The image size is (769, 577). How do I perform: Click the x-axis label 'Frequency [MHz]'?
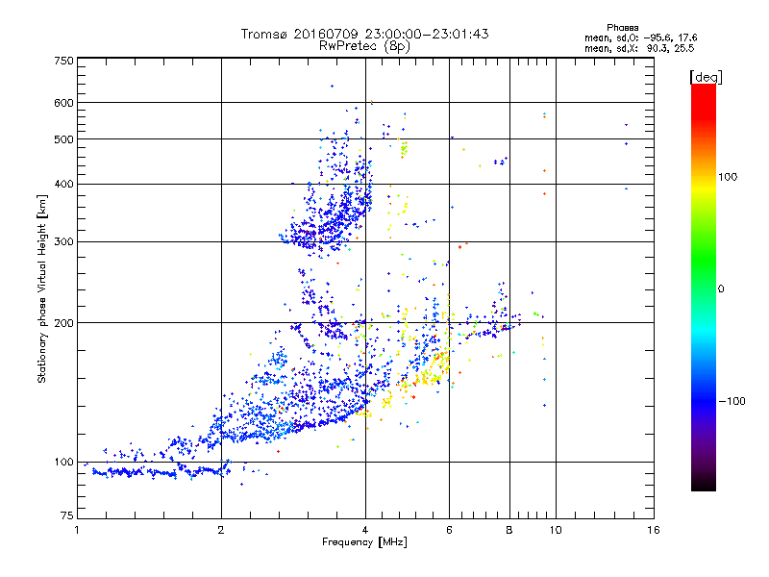click(364, 542)
